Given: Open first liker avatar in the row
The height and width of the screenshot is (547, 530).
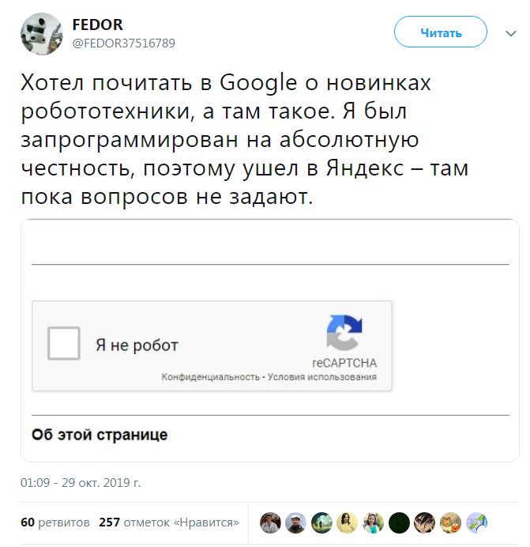Looking at the screenshot, I should pos(270,522).
